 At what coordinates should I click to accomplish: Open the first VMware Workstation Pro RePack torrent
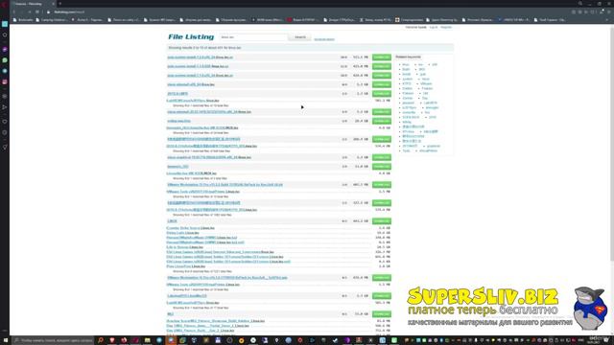pos(224,185)
